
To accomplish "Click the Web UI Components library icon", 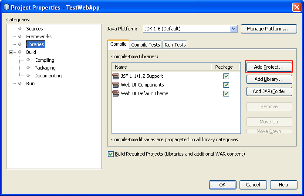I will click(116, 85).
